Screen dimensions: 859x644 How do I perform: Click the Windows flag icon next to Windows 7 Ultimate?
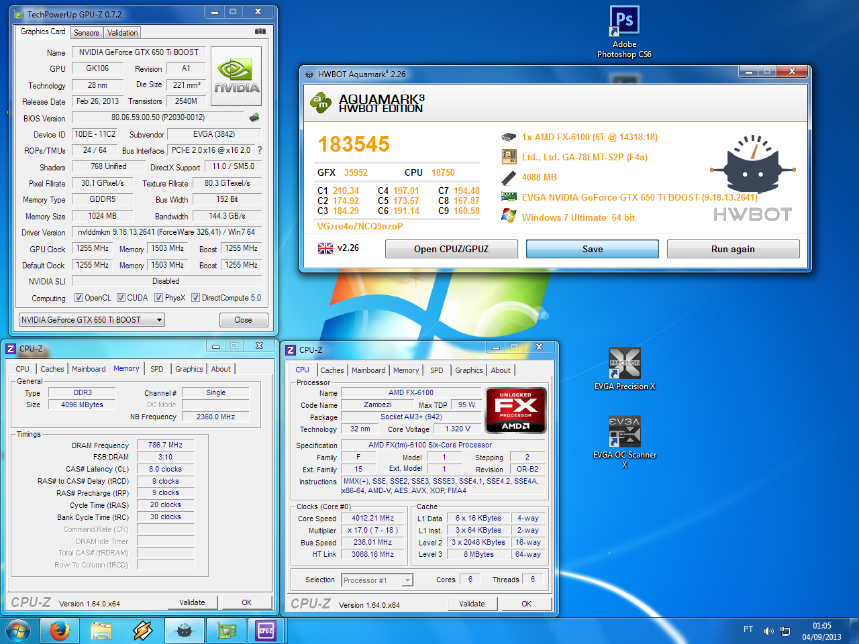pos(509,216)
